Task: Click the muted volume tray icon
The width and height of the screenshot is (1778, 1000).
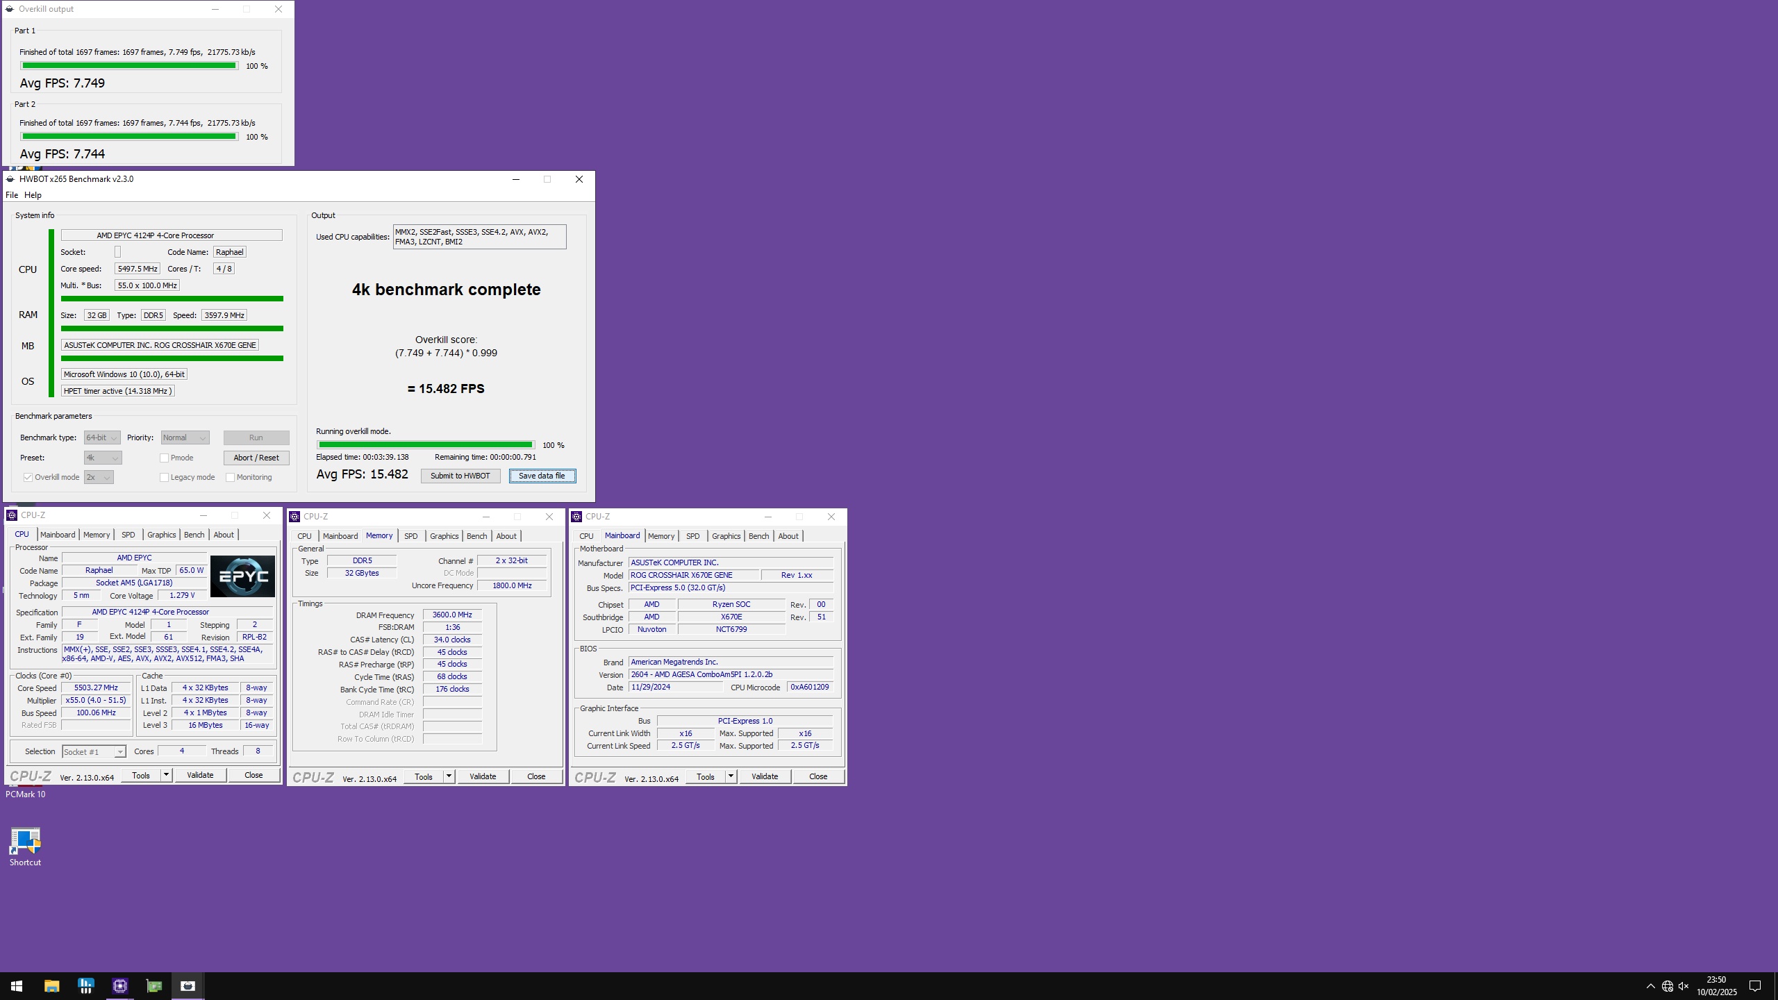Action: (x=1684, y=986)
